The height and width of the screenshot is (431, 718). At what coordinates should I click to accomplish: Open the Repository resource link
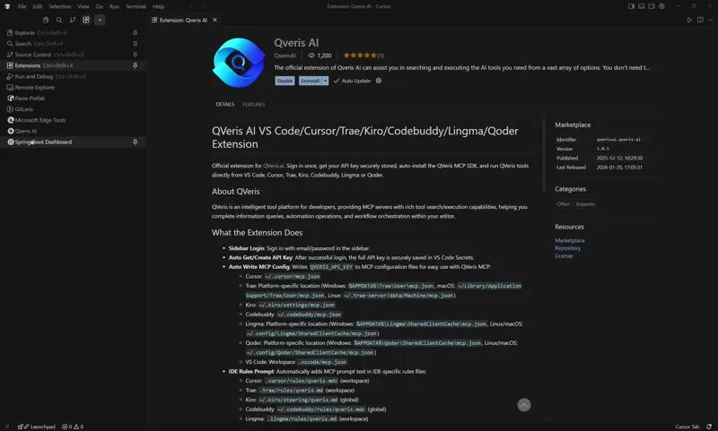coord(568,248)
